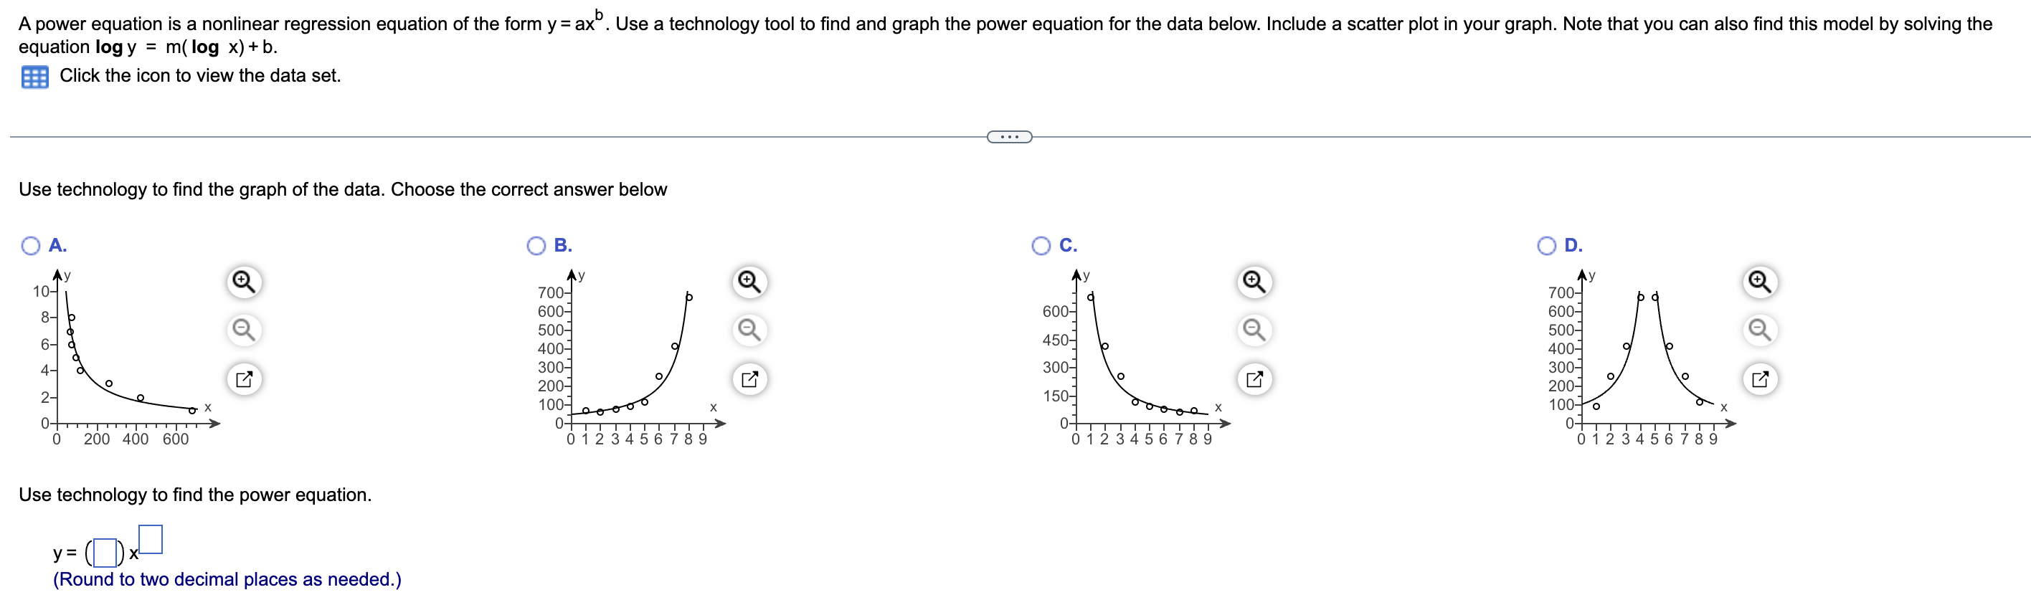Select answer choice C
Image resolution: width=2031 pixels, height=615 pixels.
(x=1042, y=245)
